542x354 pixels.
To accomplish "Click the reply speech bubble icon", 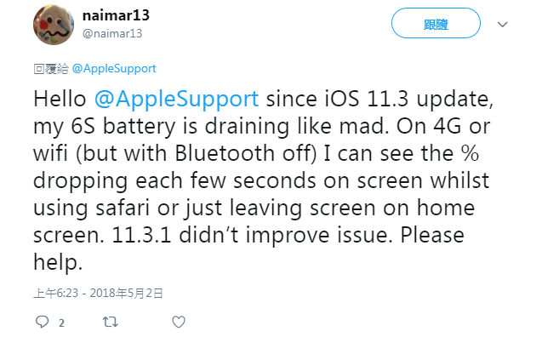I will [x=42, y=323].
